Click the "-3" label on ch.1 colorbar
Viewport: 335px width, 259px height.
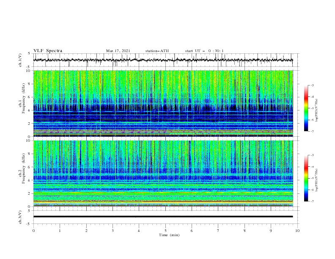coord(312,85)
